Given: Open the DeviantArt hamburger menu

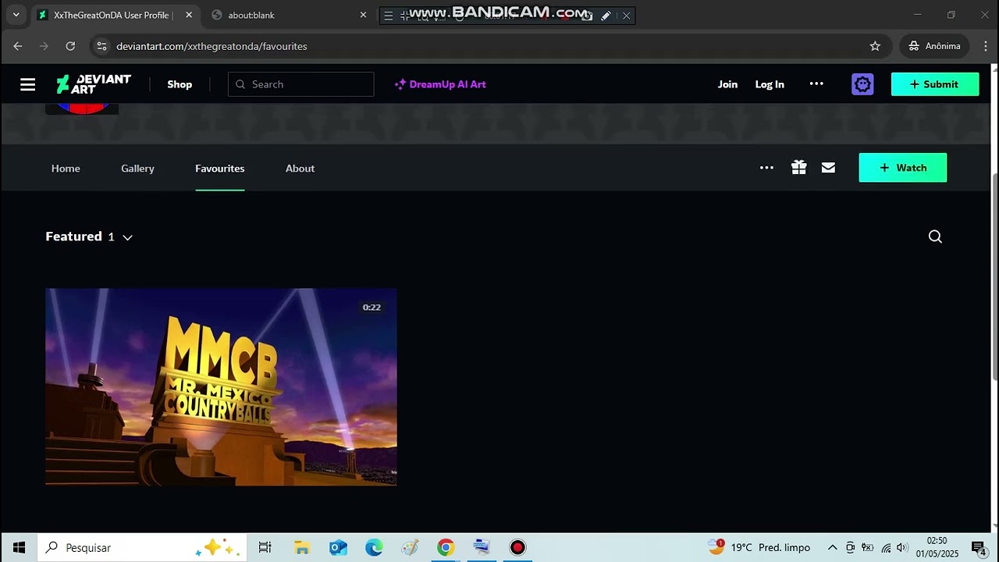Looking at the screenshot, I should coord(28,84).
